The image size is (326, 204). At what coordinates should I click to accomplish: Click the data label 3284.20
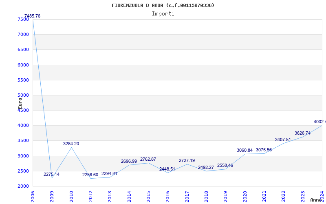tap(71, 144)
